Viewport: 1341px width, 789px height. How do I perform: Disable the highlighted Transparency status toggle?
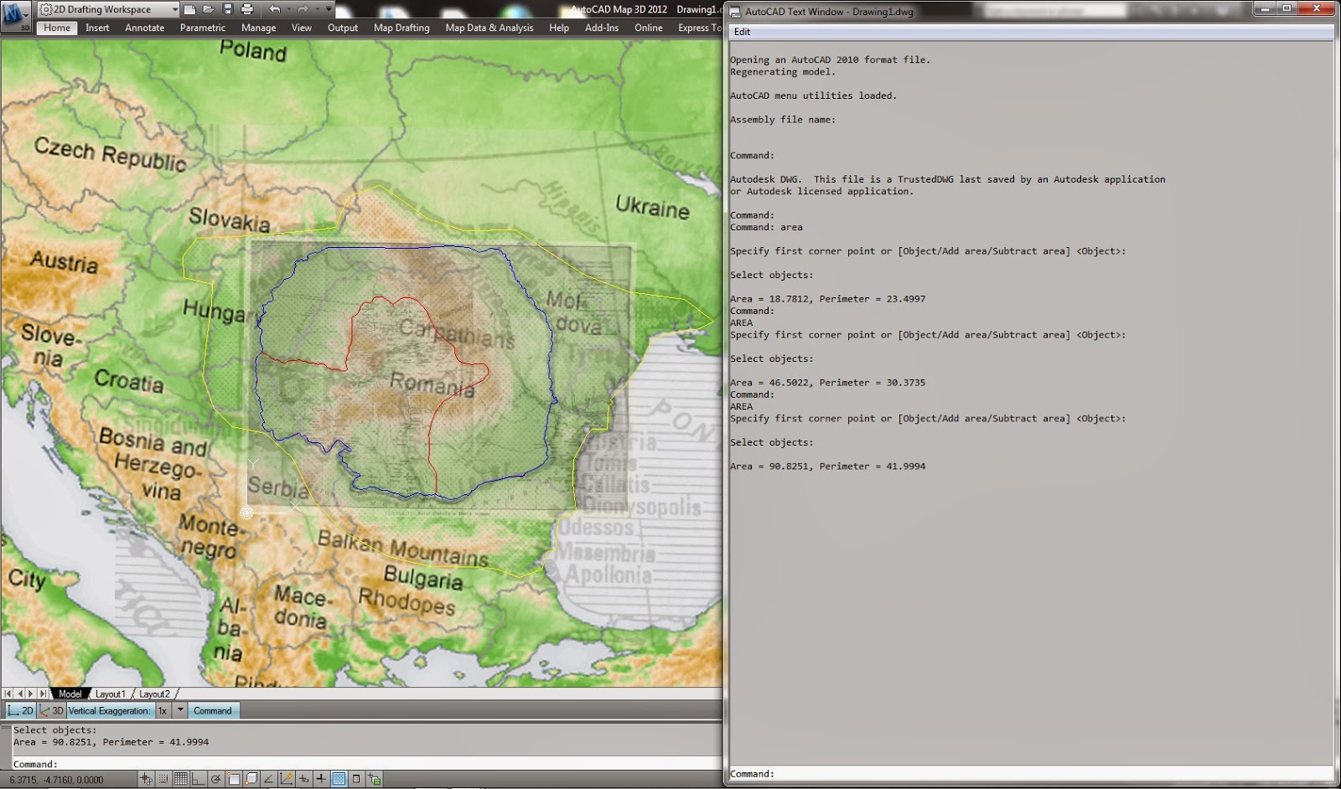[x=339, y=779]
